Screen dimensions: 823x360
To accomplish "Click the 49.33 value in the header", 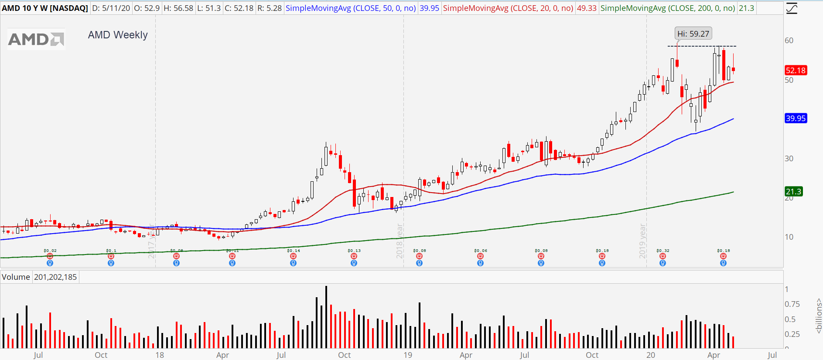I will [x=587, y=8].
